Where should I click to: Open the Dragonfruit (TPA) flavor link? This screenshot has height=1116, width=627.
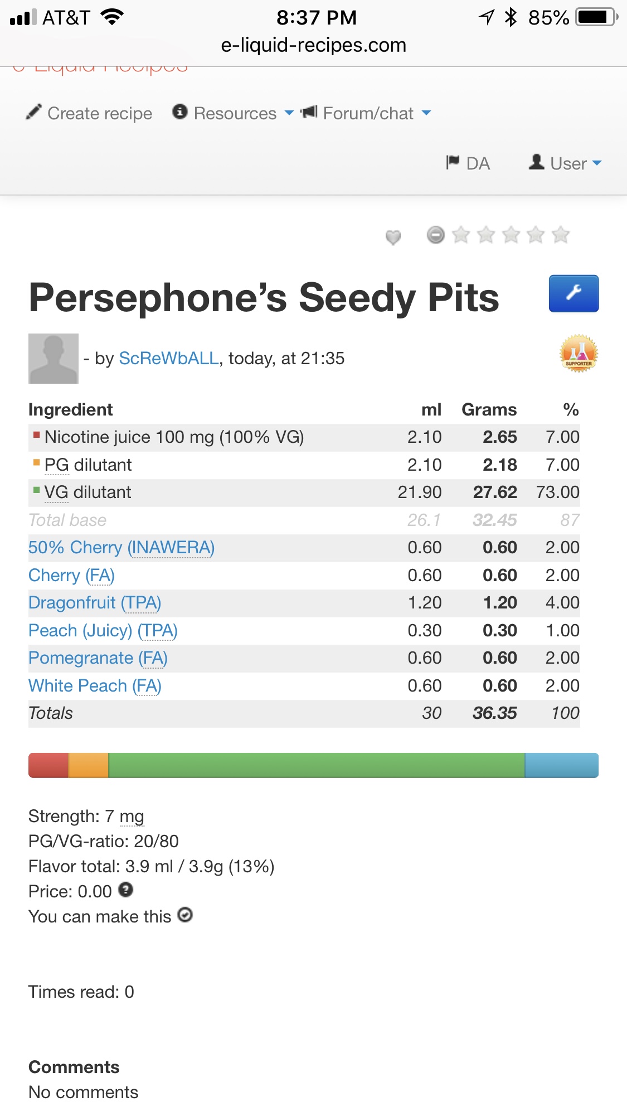point(95,603)
